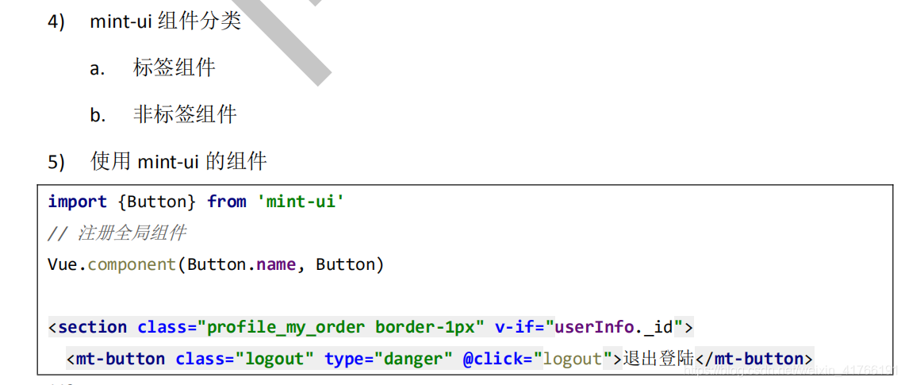Click the comment "// 注册全局组件"
The height and width of the screenshot is (385, 905).
point(117,233)
